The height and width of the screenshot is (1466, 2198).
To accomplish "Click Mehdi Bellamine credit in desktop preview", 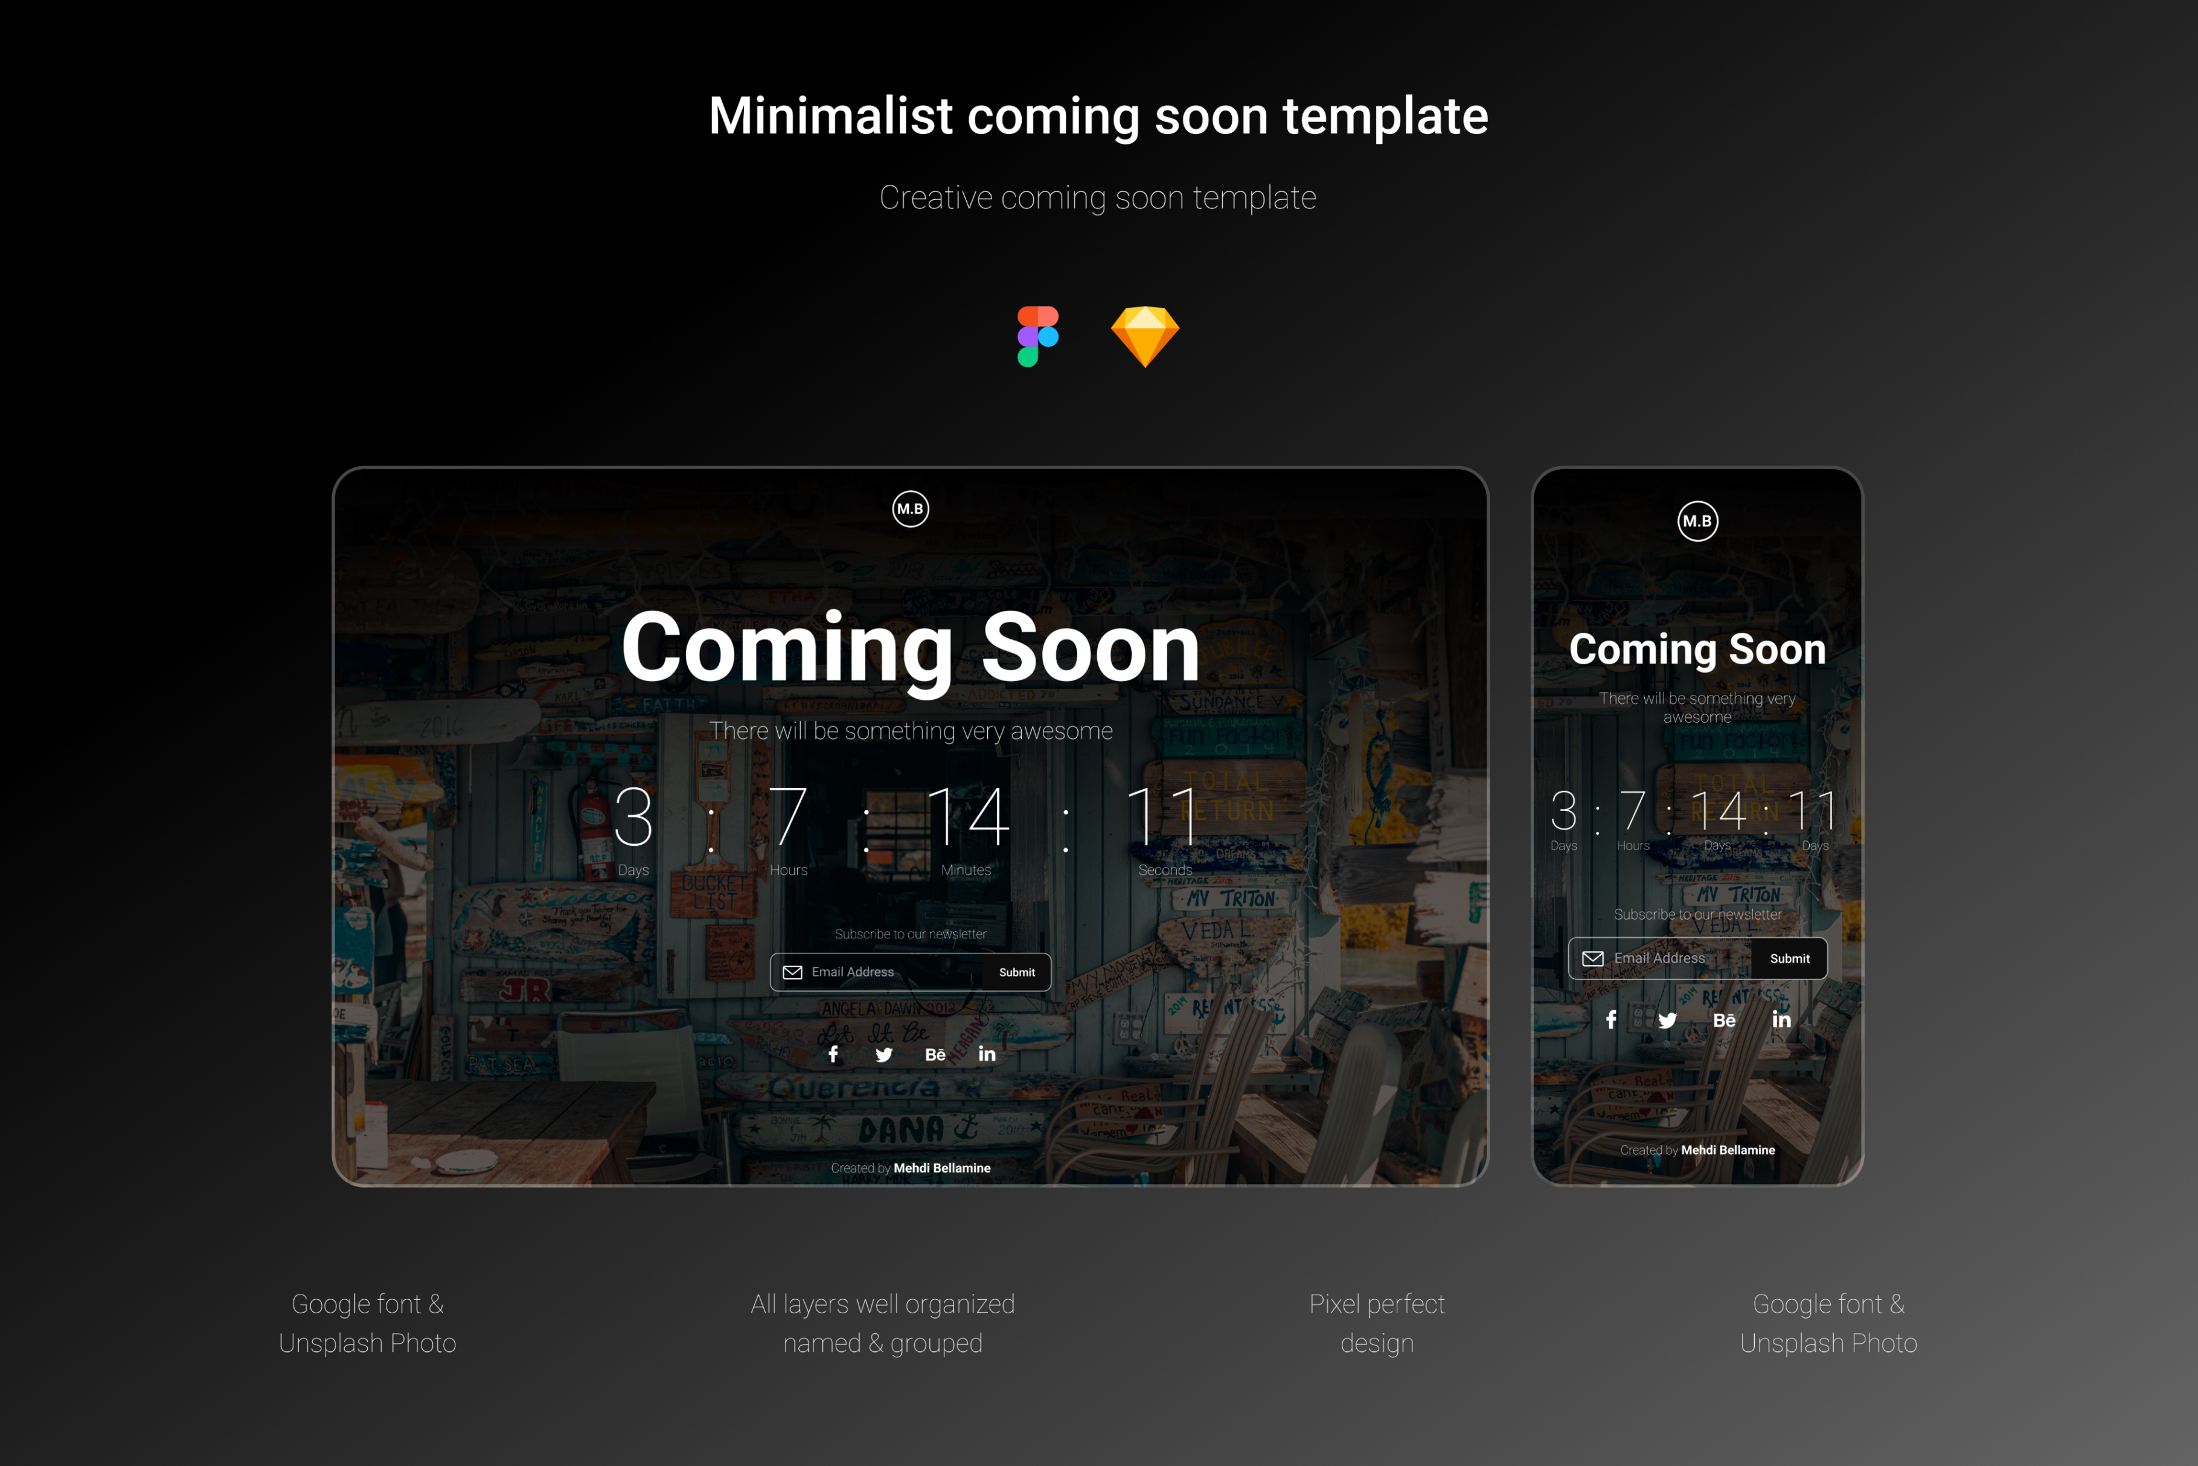I will click(941, 1168).
